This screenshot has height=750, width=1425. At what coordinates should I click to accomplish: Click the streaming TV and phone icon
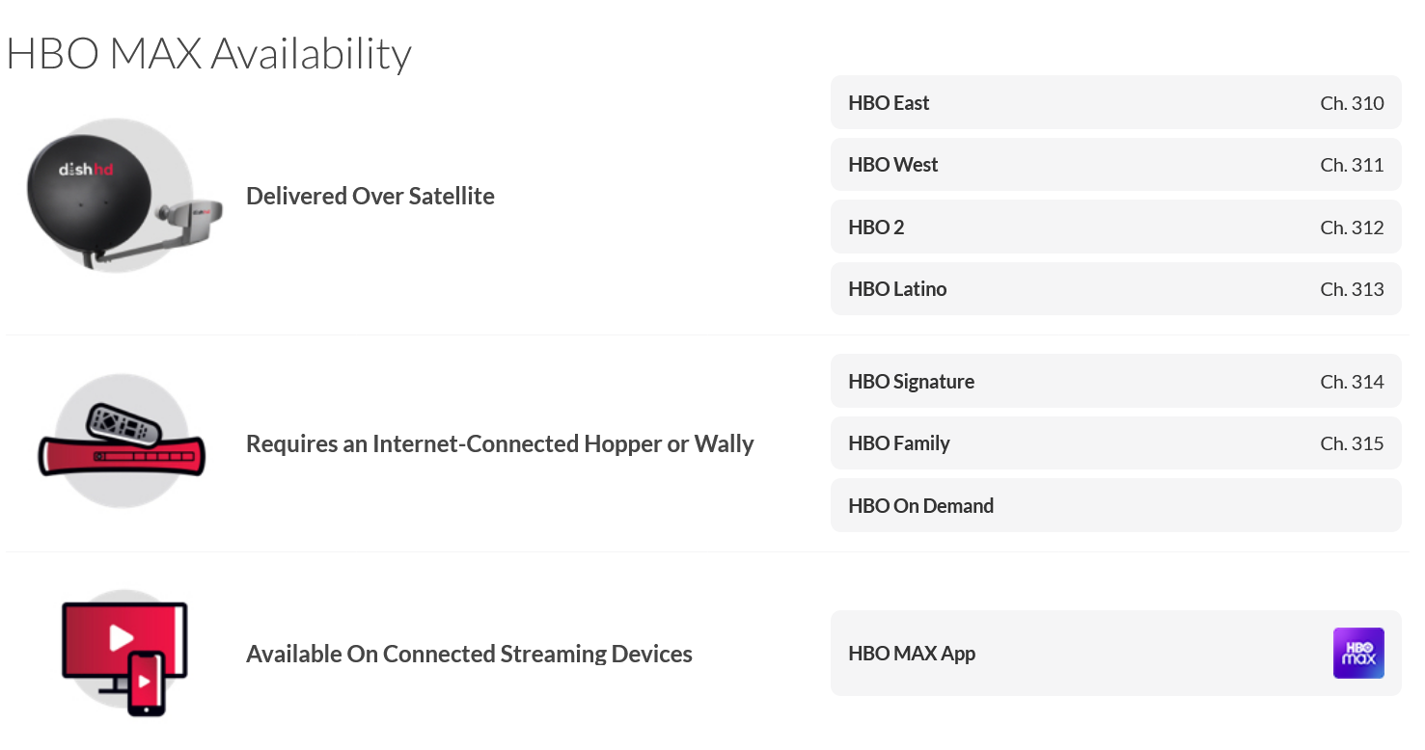pyautogui.click(x=124, y=652)
